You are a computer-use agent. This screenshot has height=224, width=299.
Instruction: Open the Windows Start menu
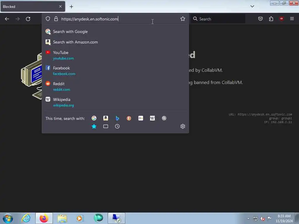tap(8, 218)
